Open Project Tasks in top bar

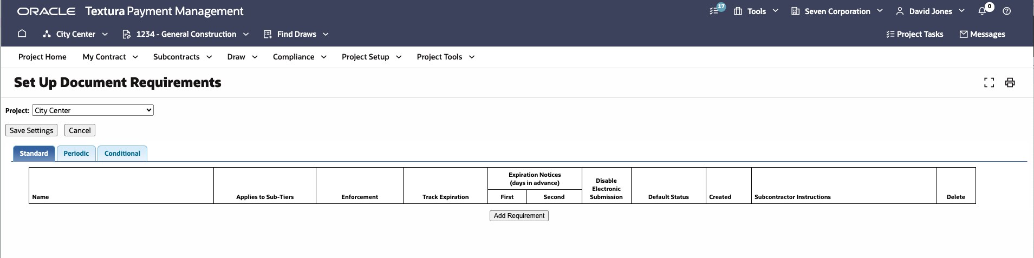[915, 34]
